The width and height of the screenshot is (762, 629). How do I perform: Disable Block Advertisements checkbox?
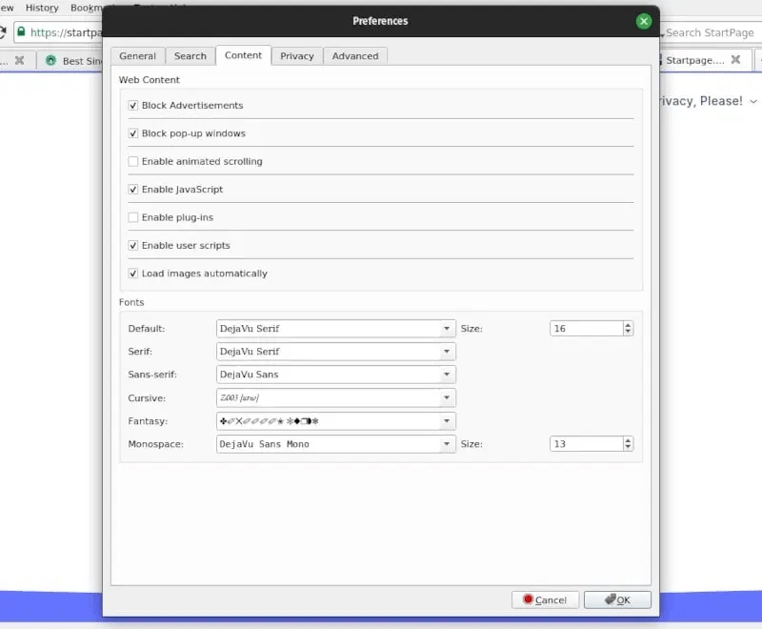(133, 106)
